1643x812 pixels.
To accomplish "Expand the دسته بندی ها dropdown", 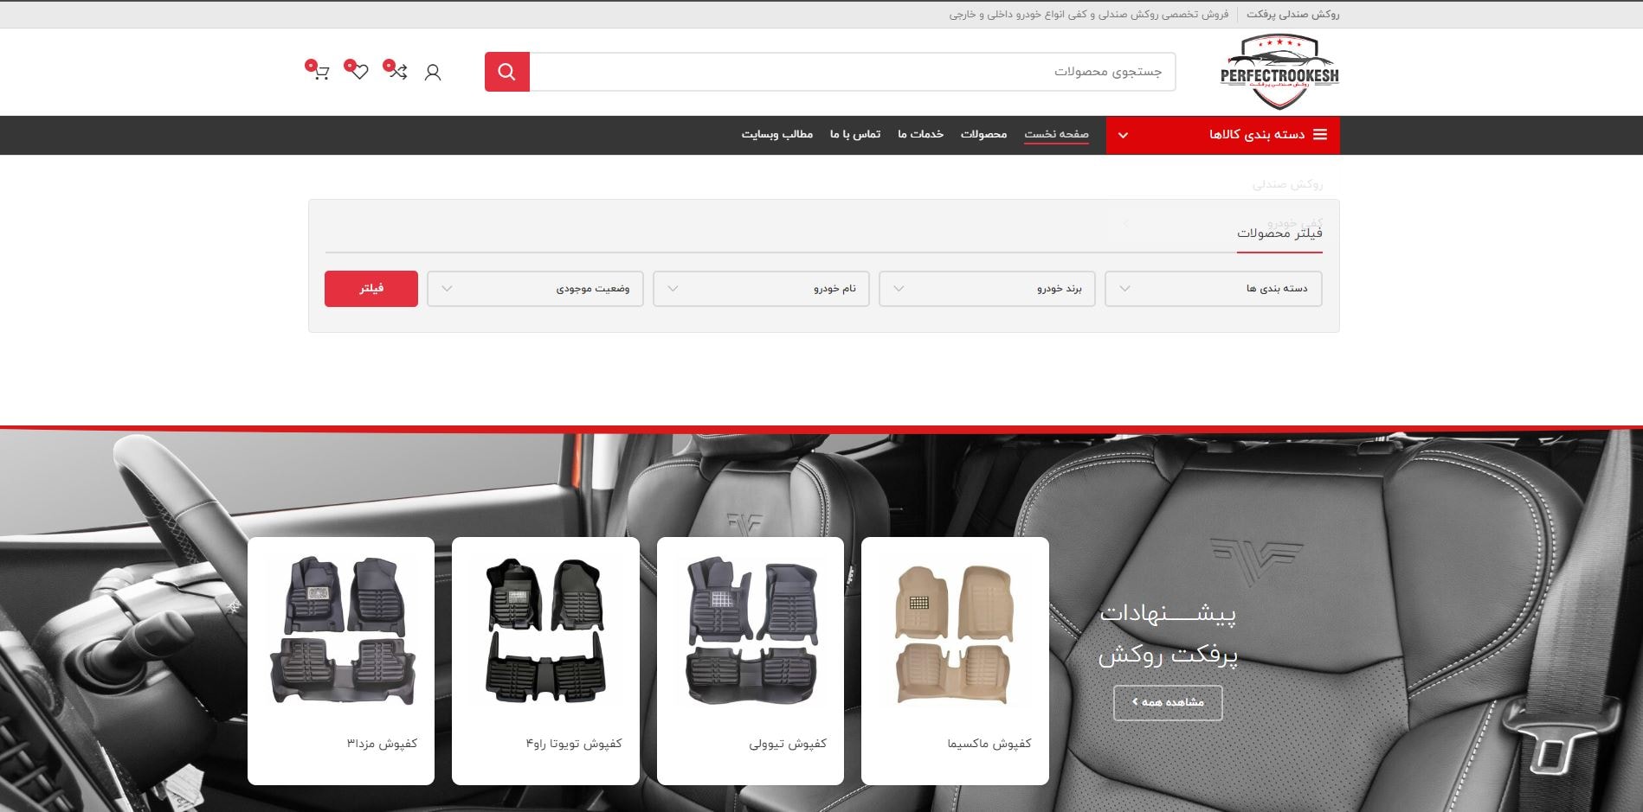I will pyautogui.click(x=1213, y=289).
